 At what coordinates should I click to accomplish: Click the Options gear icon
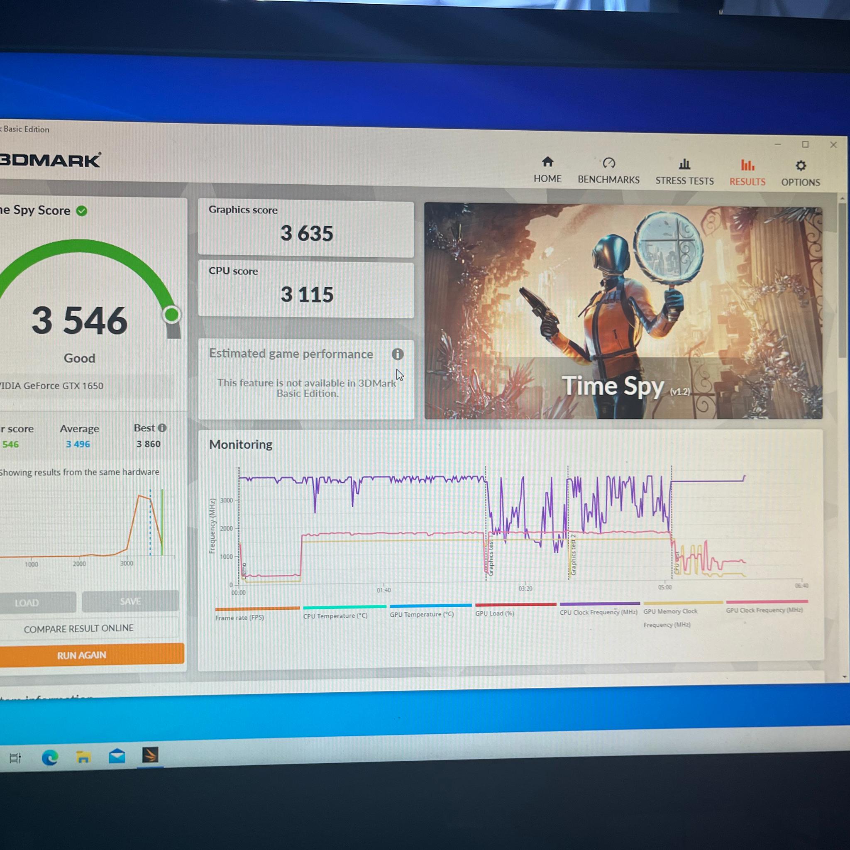801,166
